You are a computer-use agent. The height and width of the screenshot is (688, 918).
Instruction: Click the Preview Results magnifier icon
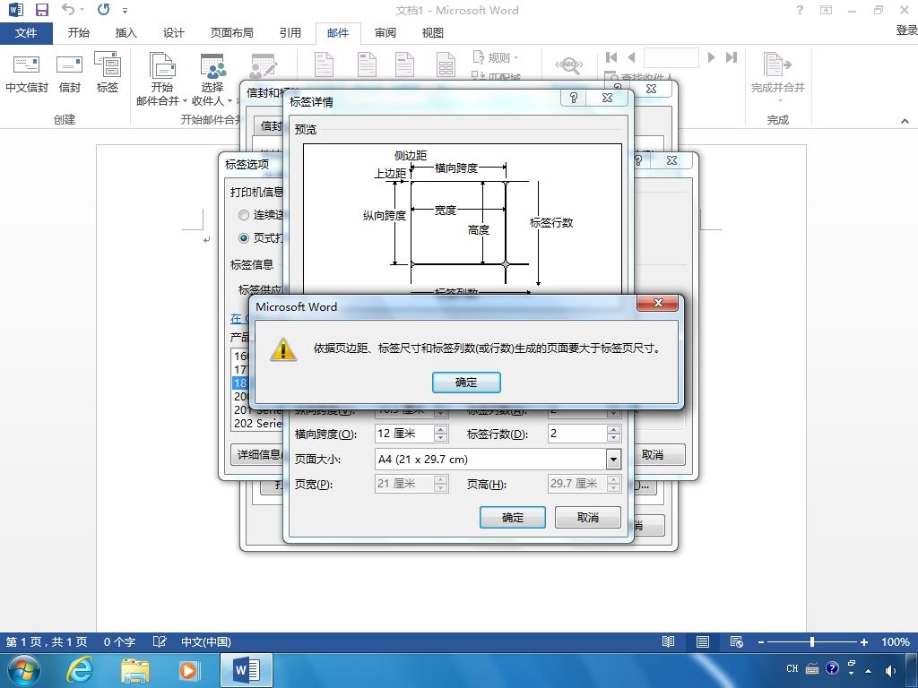pyautogui.click(x=569, y=65)
